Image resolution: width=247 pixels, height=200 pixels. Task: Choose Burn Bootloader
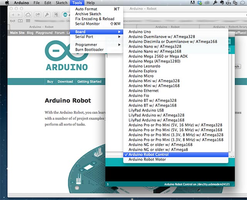click(x=96, y=50)
